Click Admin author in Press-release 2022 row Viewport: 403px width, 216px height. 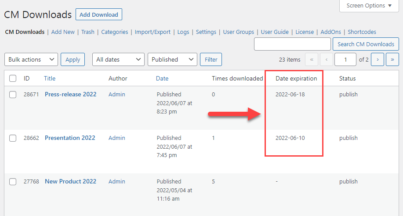117,95
